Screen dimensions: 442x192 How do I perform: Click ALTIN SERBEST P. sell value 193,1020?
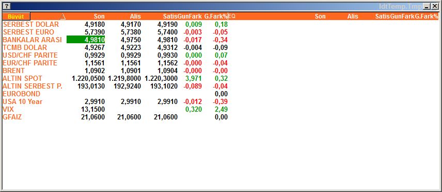coord(164,86)
